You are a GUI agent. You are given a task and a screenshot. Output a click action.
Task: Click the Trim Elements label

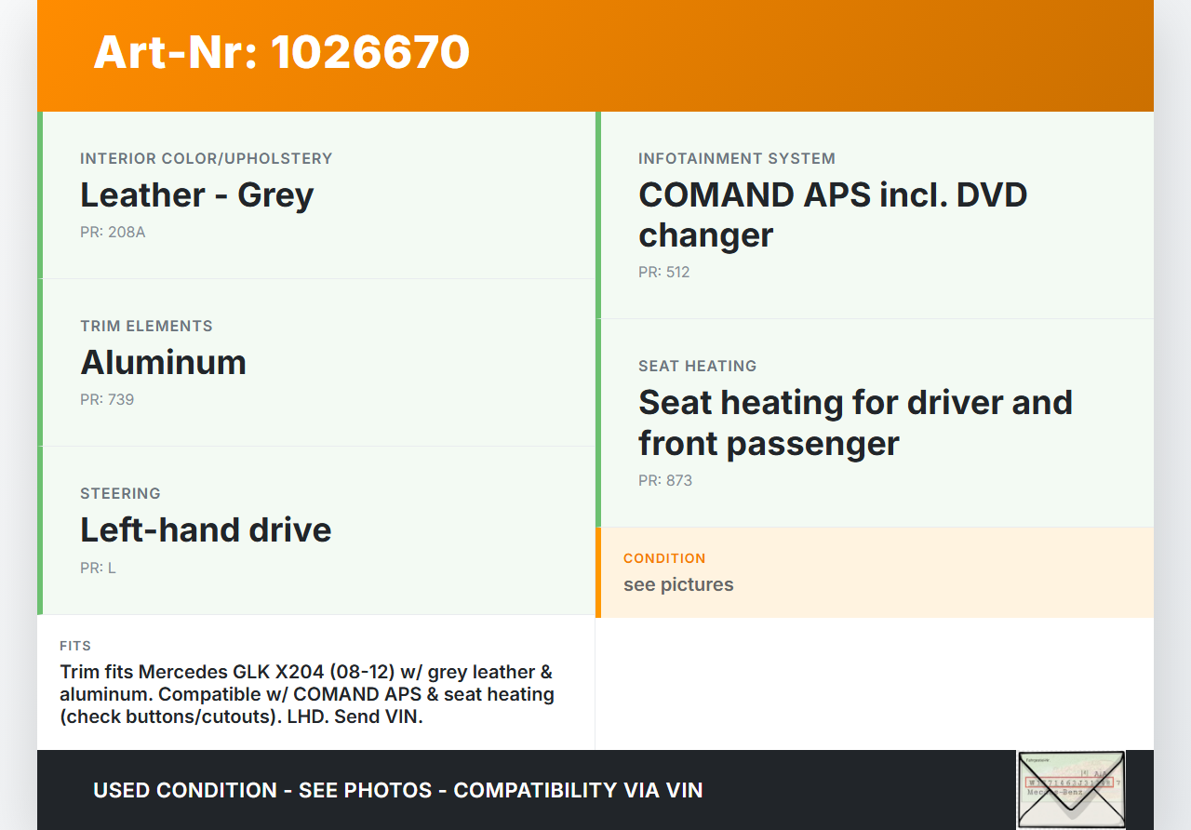point(146,326)
